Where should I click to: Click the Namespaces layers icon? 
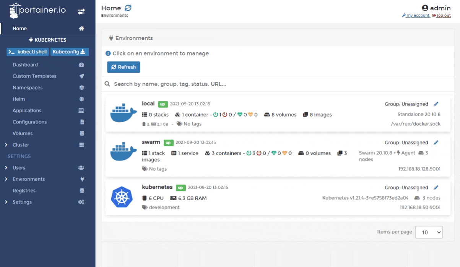point(81,88)
